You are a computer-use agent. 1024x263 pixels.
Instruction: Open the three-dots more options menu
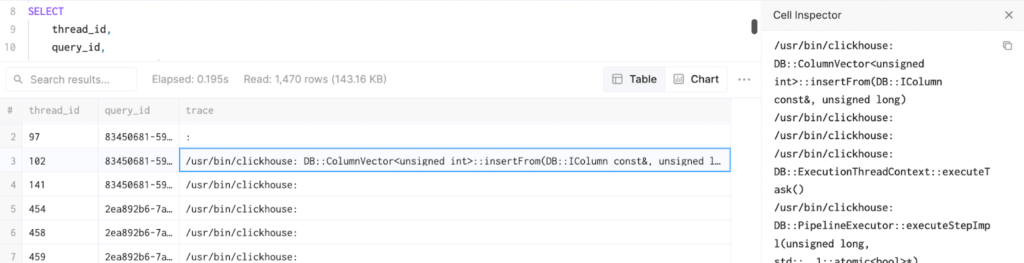[x=744, y=79]
